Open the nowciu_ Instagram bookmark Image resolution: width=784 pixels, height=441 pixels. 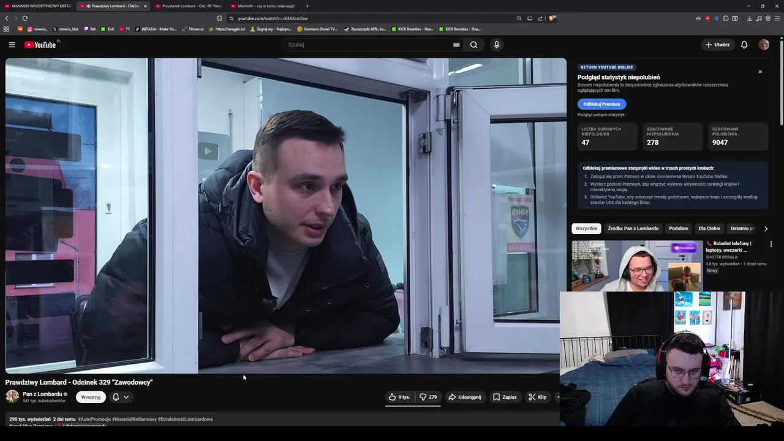pos(37,29)
